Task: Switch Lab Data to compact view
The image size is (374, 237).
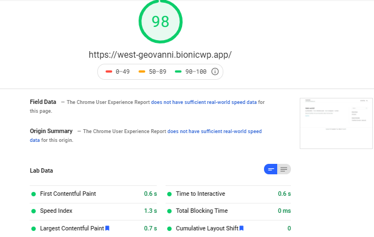Action: [271, 169]
